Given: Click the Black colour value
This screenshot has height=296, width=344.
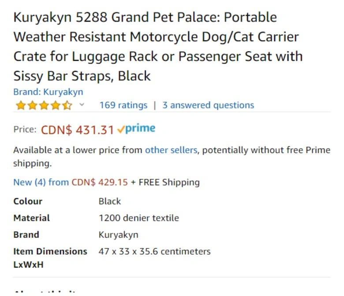Looking at the screenshot, I should click(110, 201).
